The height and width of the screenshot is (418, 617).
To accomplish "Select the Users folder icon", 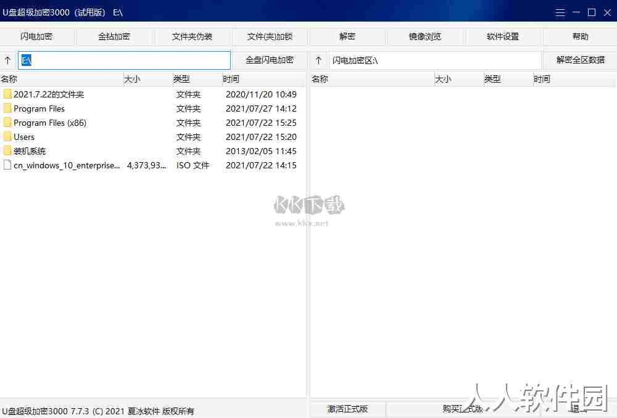I will [7, 136].
